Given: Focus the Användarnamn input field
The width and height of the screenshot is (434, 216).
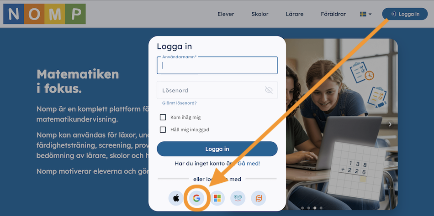Looking at the screenshot, I should coord(217,66).
